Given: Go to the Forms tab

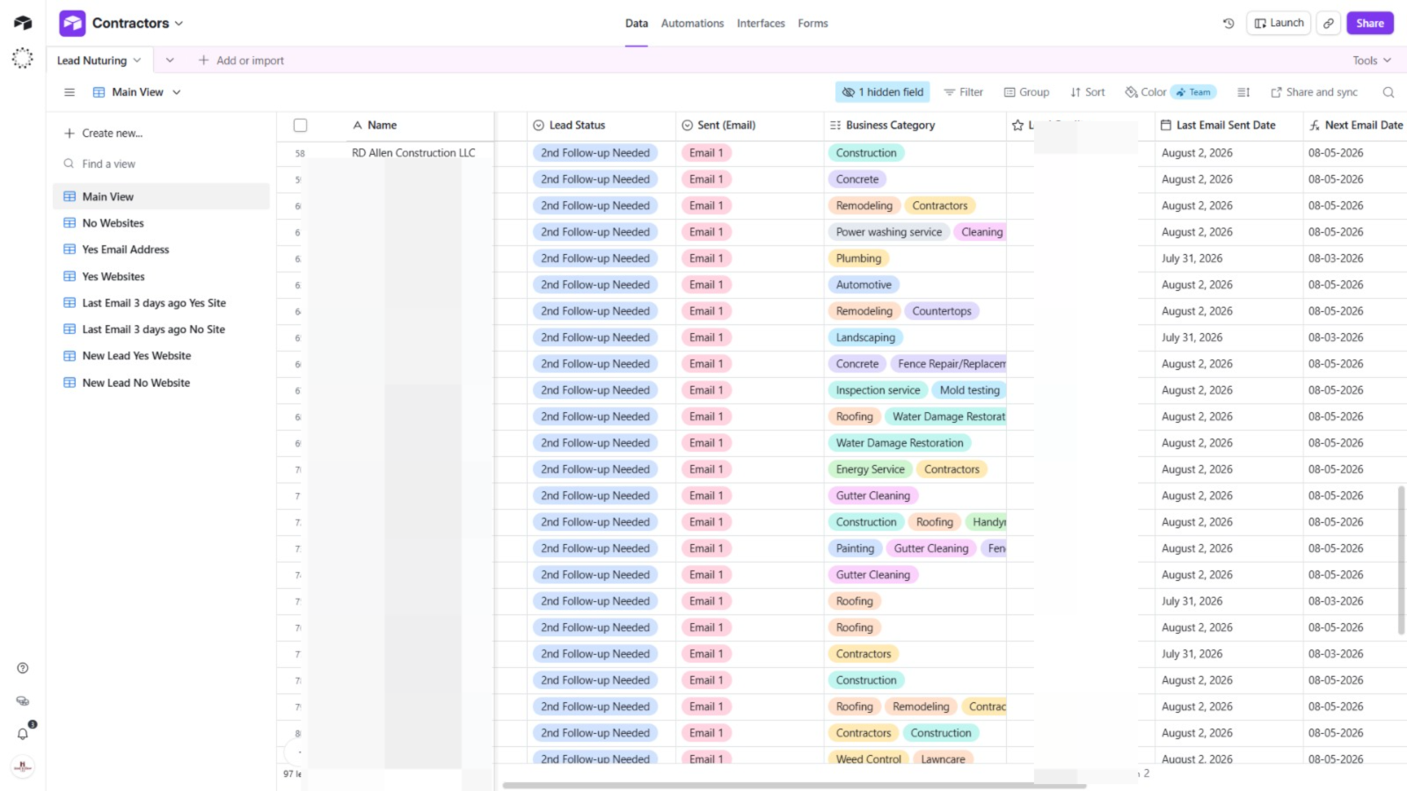Looking at the screenshot, I should [813, 24].
